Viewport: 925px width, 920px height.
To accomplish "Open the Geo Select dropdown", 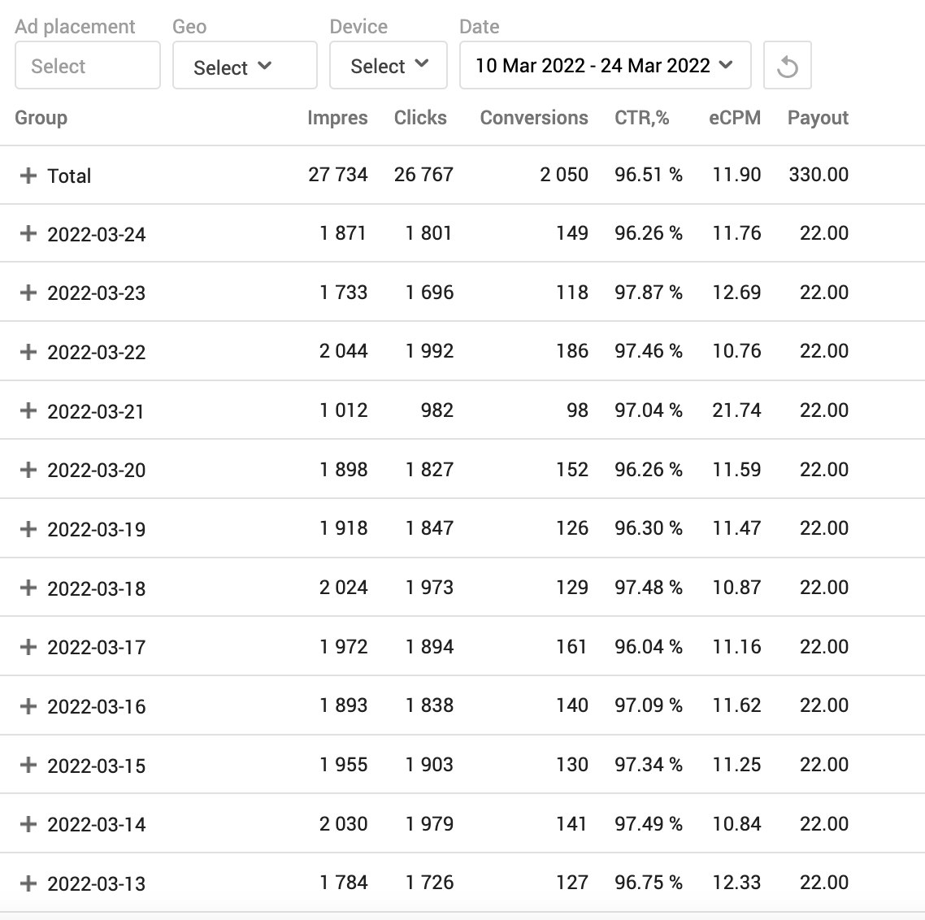I will [245, 66].
